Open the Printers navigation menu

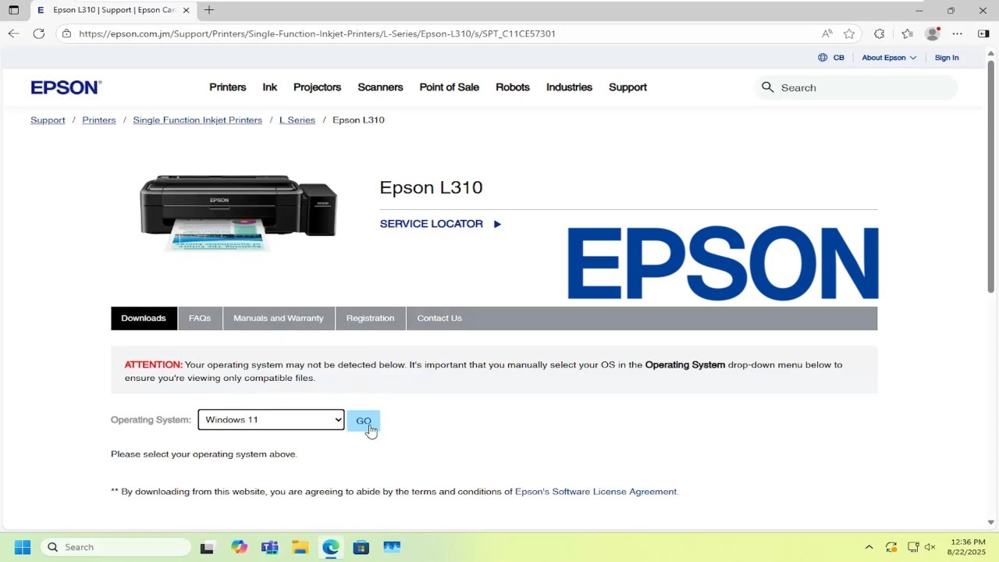point(228,87)
